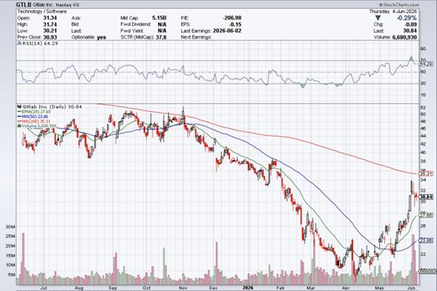The image size is (437, 291).
Task: Click the 64.29 RSI tag on the right axis
Action: coord(426,64)
